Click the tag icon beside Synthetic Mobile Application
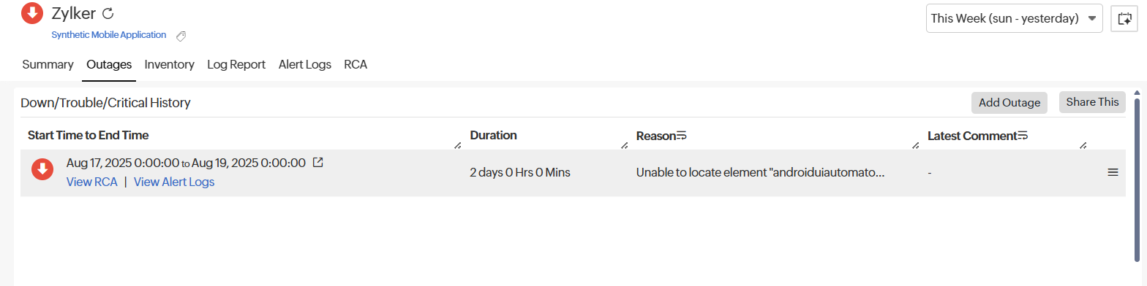This screenshot has height=286, width=1147. coord(181,36)
